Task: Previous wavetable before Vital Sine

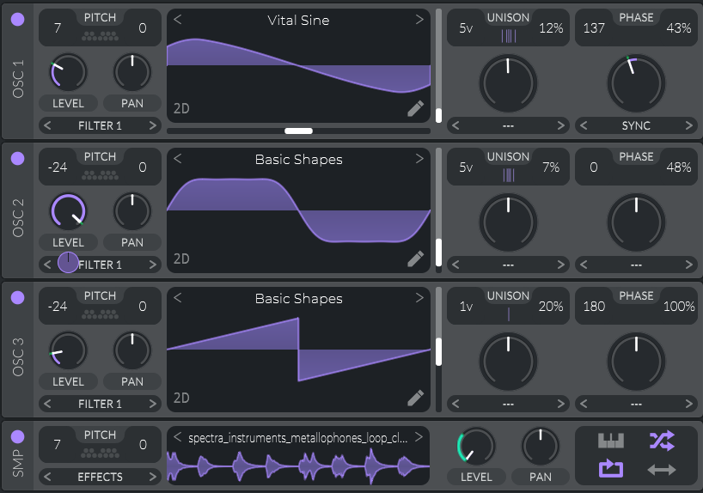Action: click(178, 19)
